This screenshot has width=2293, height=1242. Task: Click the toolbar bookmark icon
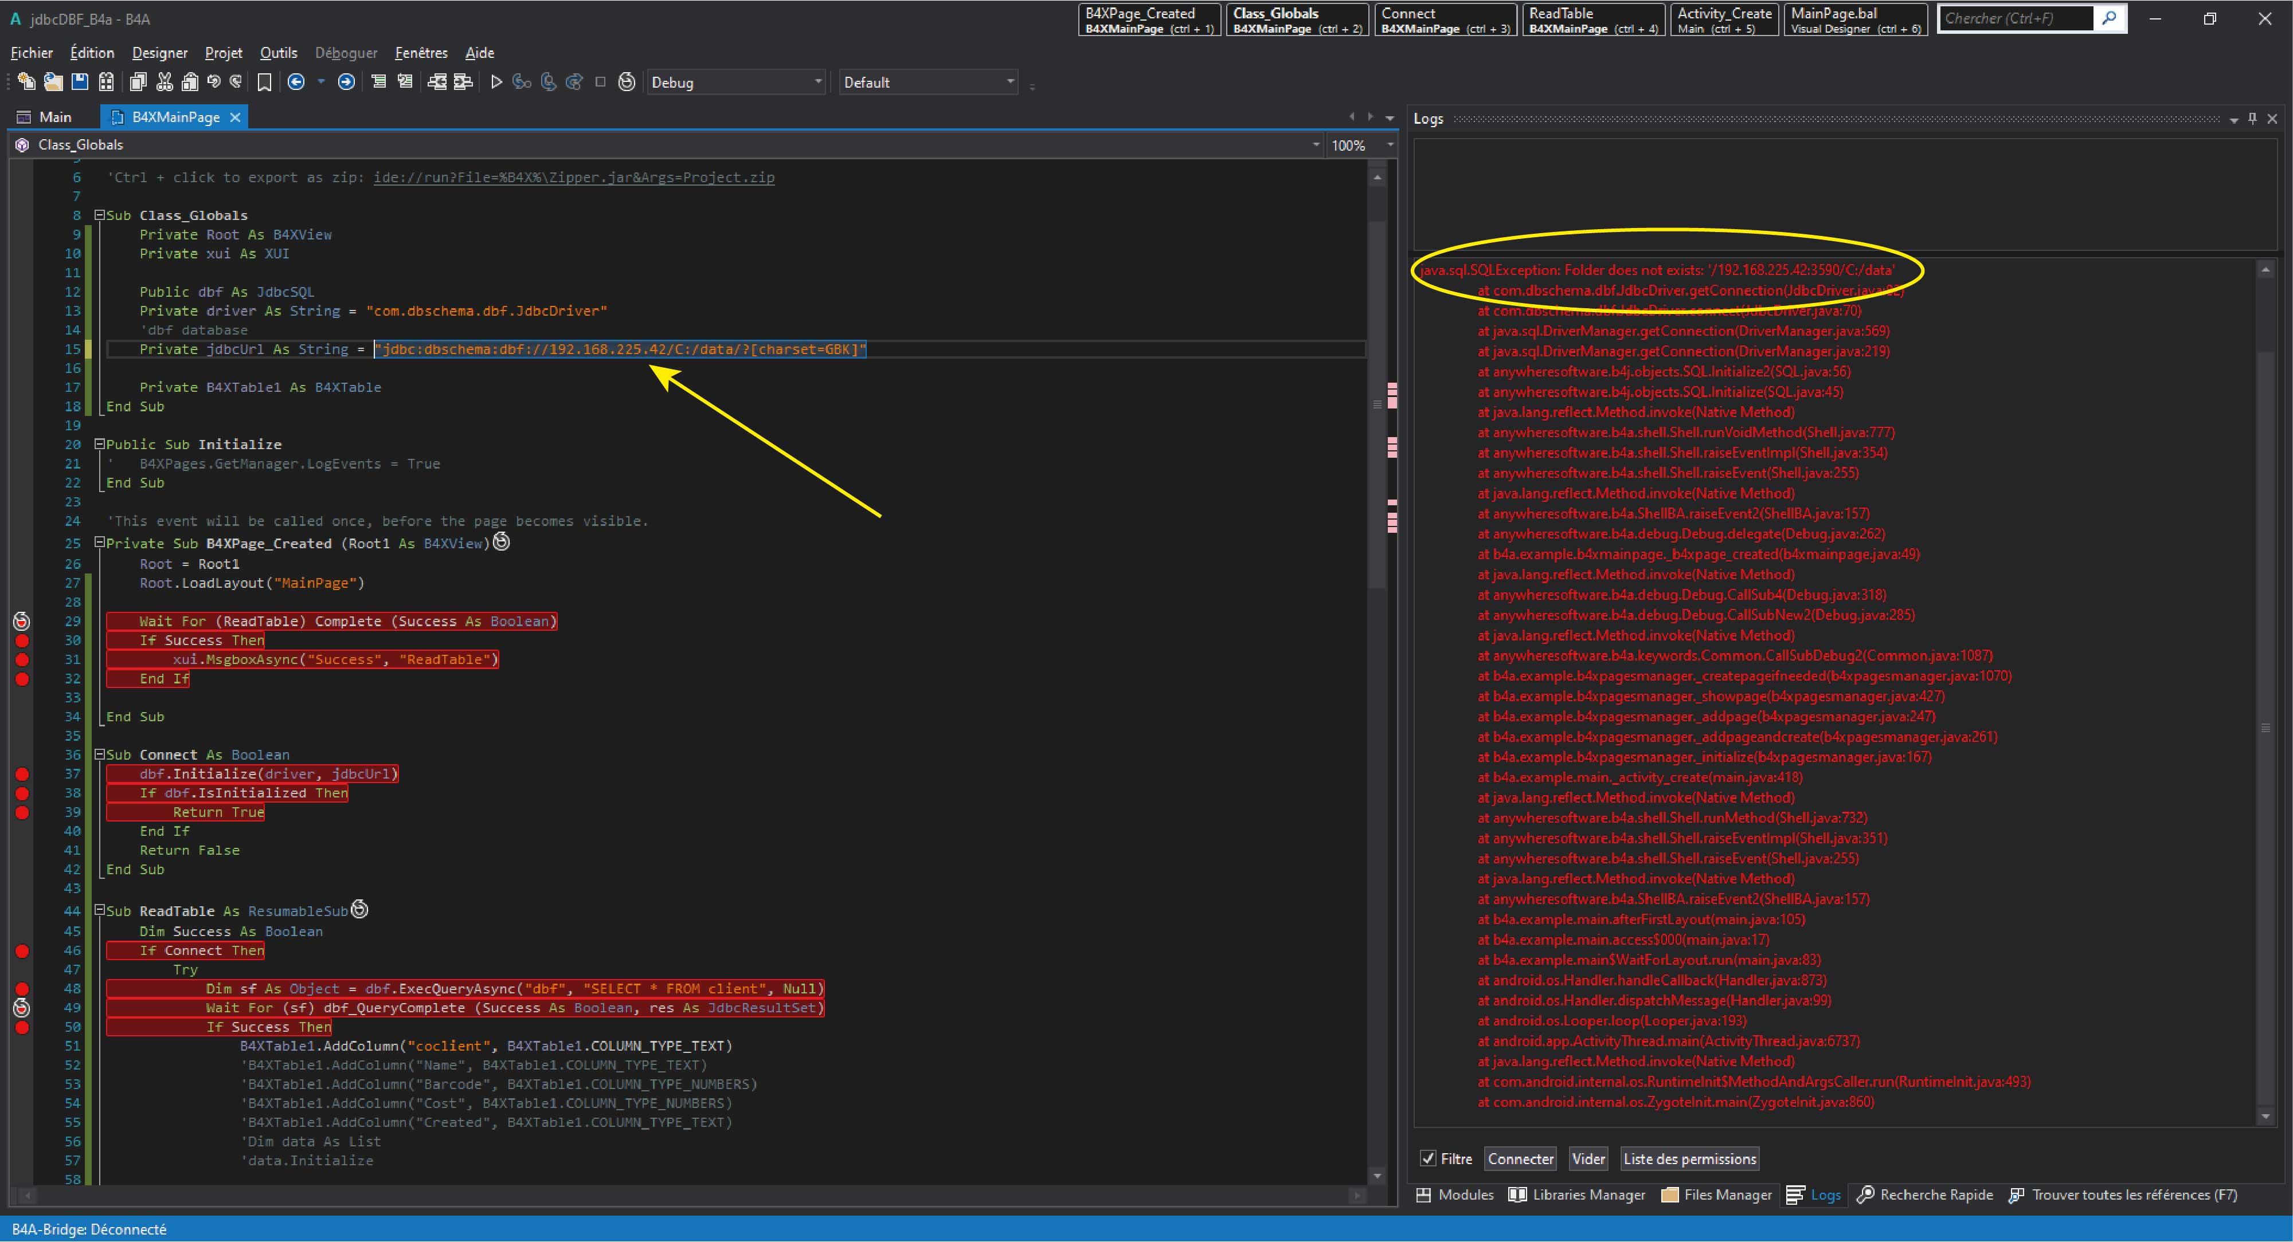(264, 82)
